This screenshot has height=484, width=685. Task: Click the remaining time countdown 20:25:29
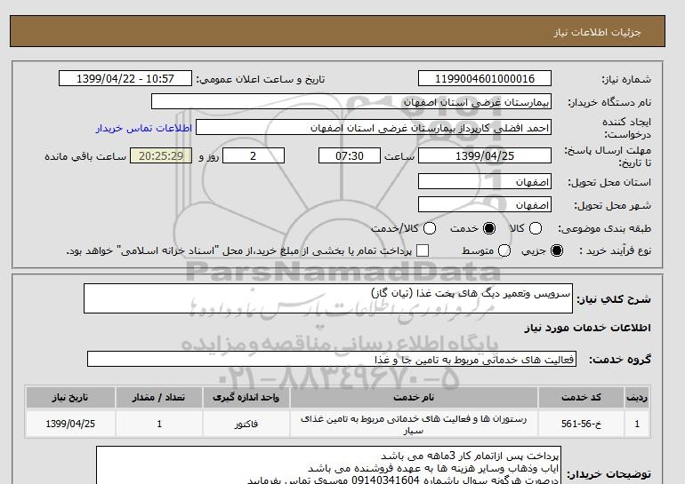(x=161, y=155)
